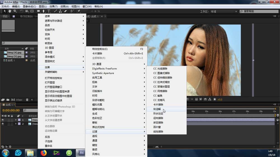Click the project panel search field
The width and height of the screenshot is (280, 157).
(x=20, y=43)
